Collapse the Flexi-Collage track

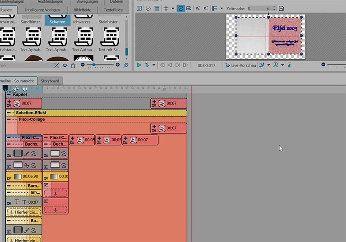(9, 119)
